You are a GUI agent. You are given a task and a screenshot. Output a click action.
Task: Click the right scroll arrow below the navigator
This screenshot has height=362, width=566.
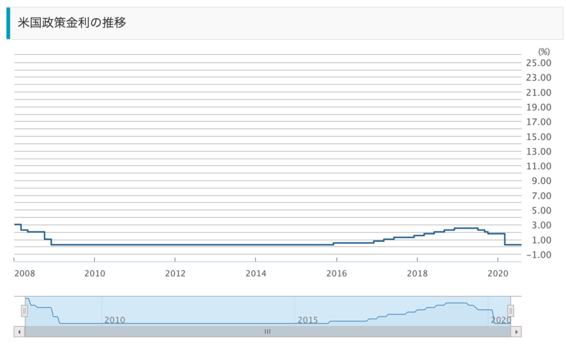516,332
